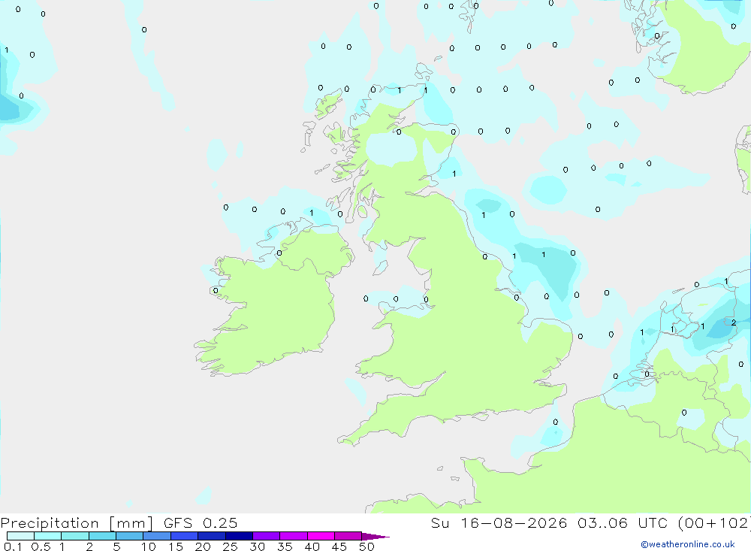
Task: Select the 15–20 mm legend swatch
Action: [185, 536]
